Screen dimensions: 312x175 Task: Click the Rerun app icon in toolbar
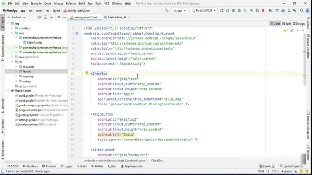[222, 11]
